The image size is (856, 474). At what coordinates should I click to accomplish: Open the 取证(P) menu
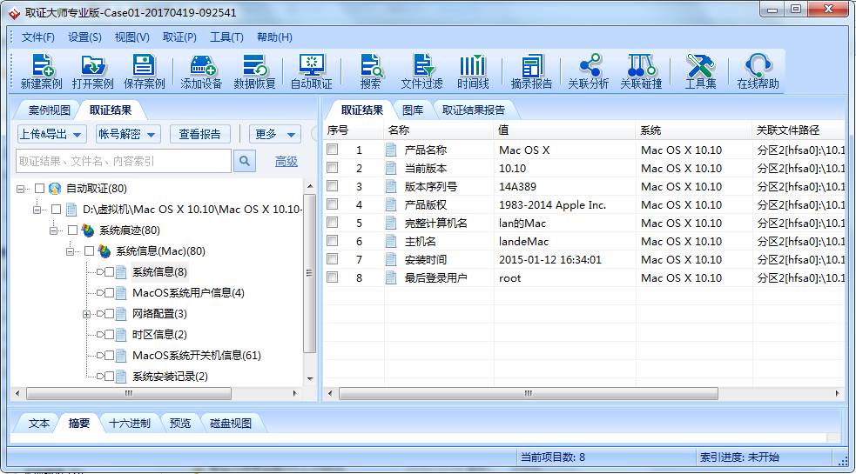(x=179, y=37)
